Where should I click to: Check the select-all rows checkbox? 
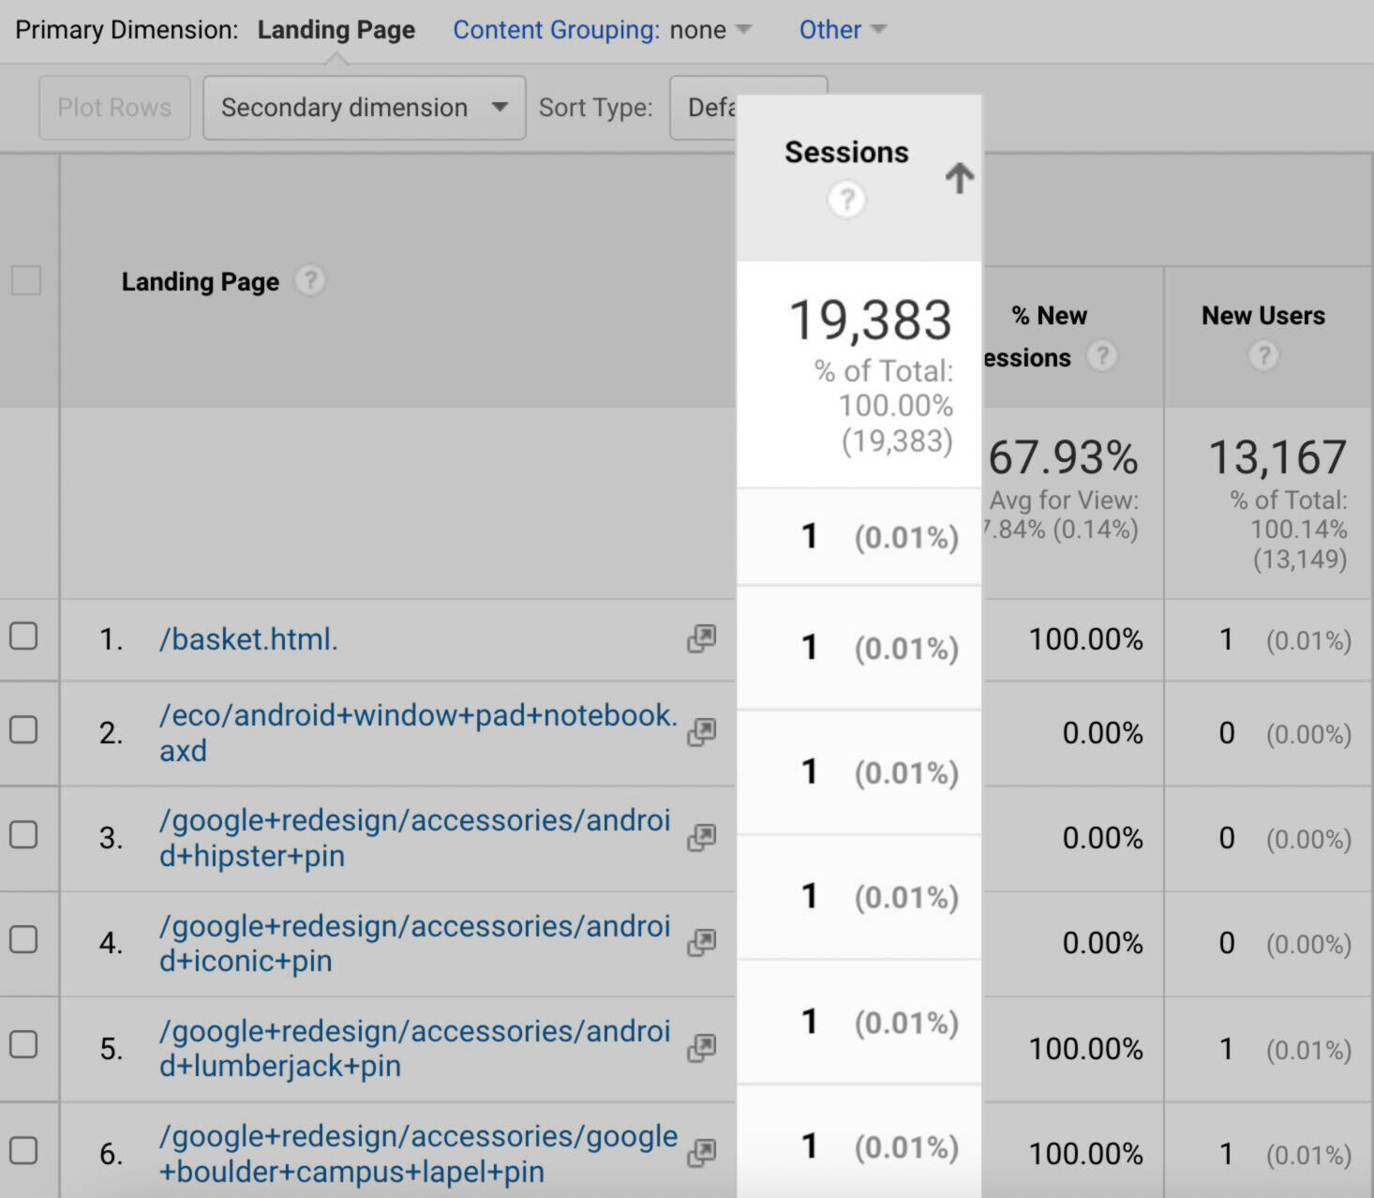[x=25, y=279]
